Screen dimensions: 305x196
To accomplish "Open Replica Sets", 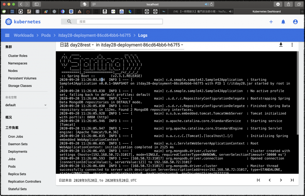I will [x=17, y=174].
